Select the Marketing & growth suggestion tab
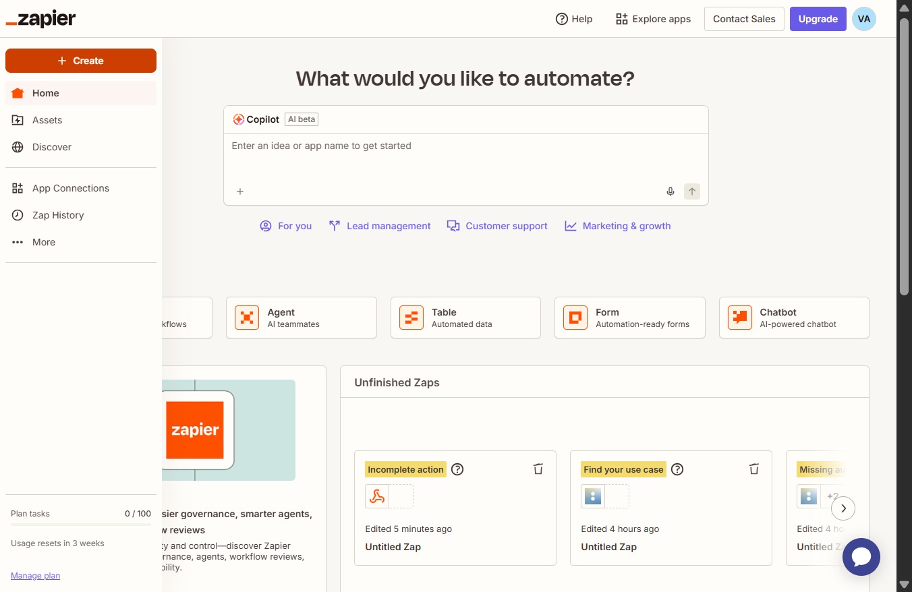 [618, 226]
